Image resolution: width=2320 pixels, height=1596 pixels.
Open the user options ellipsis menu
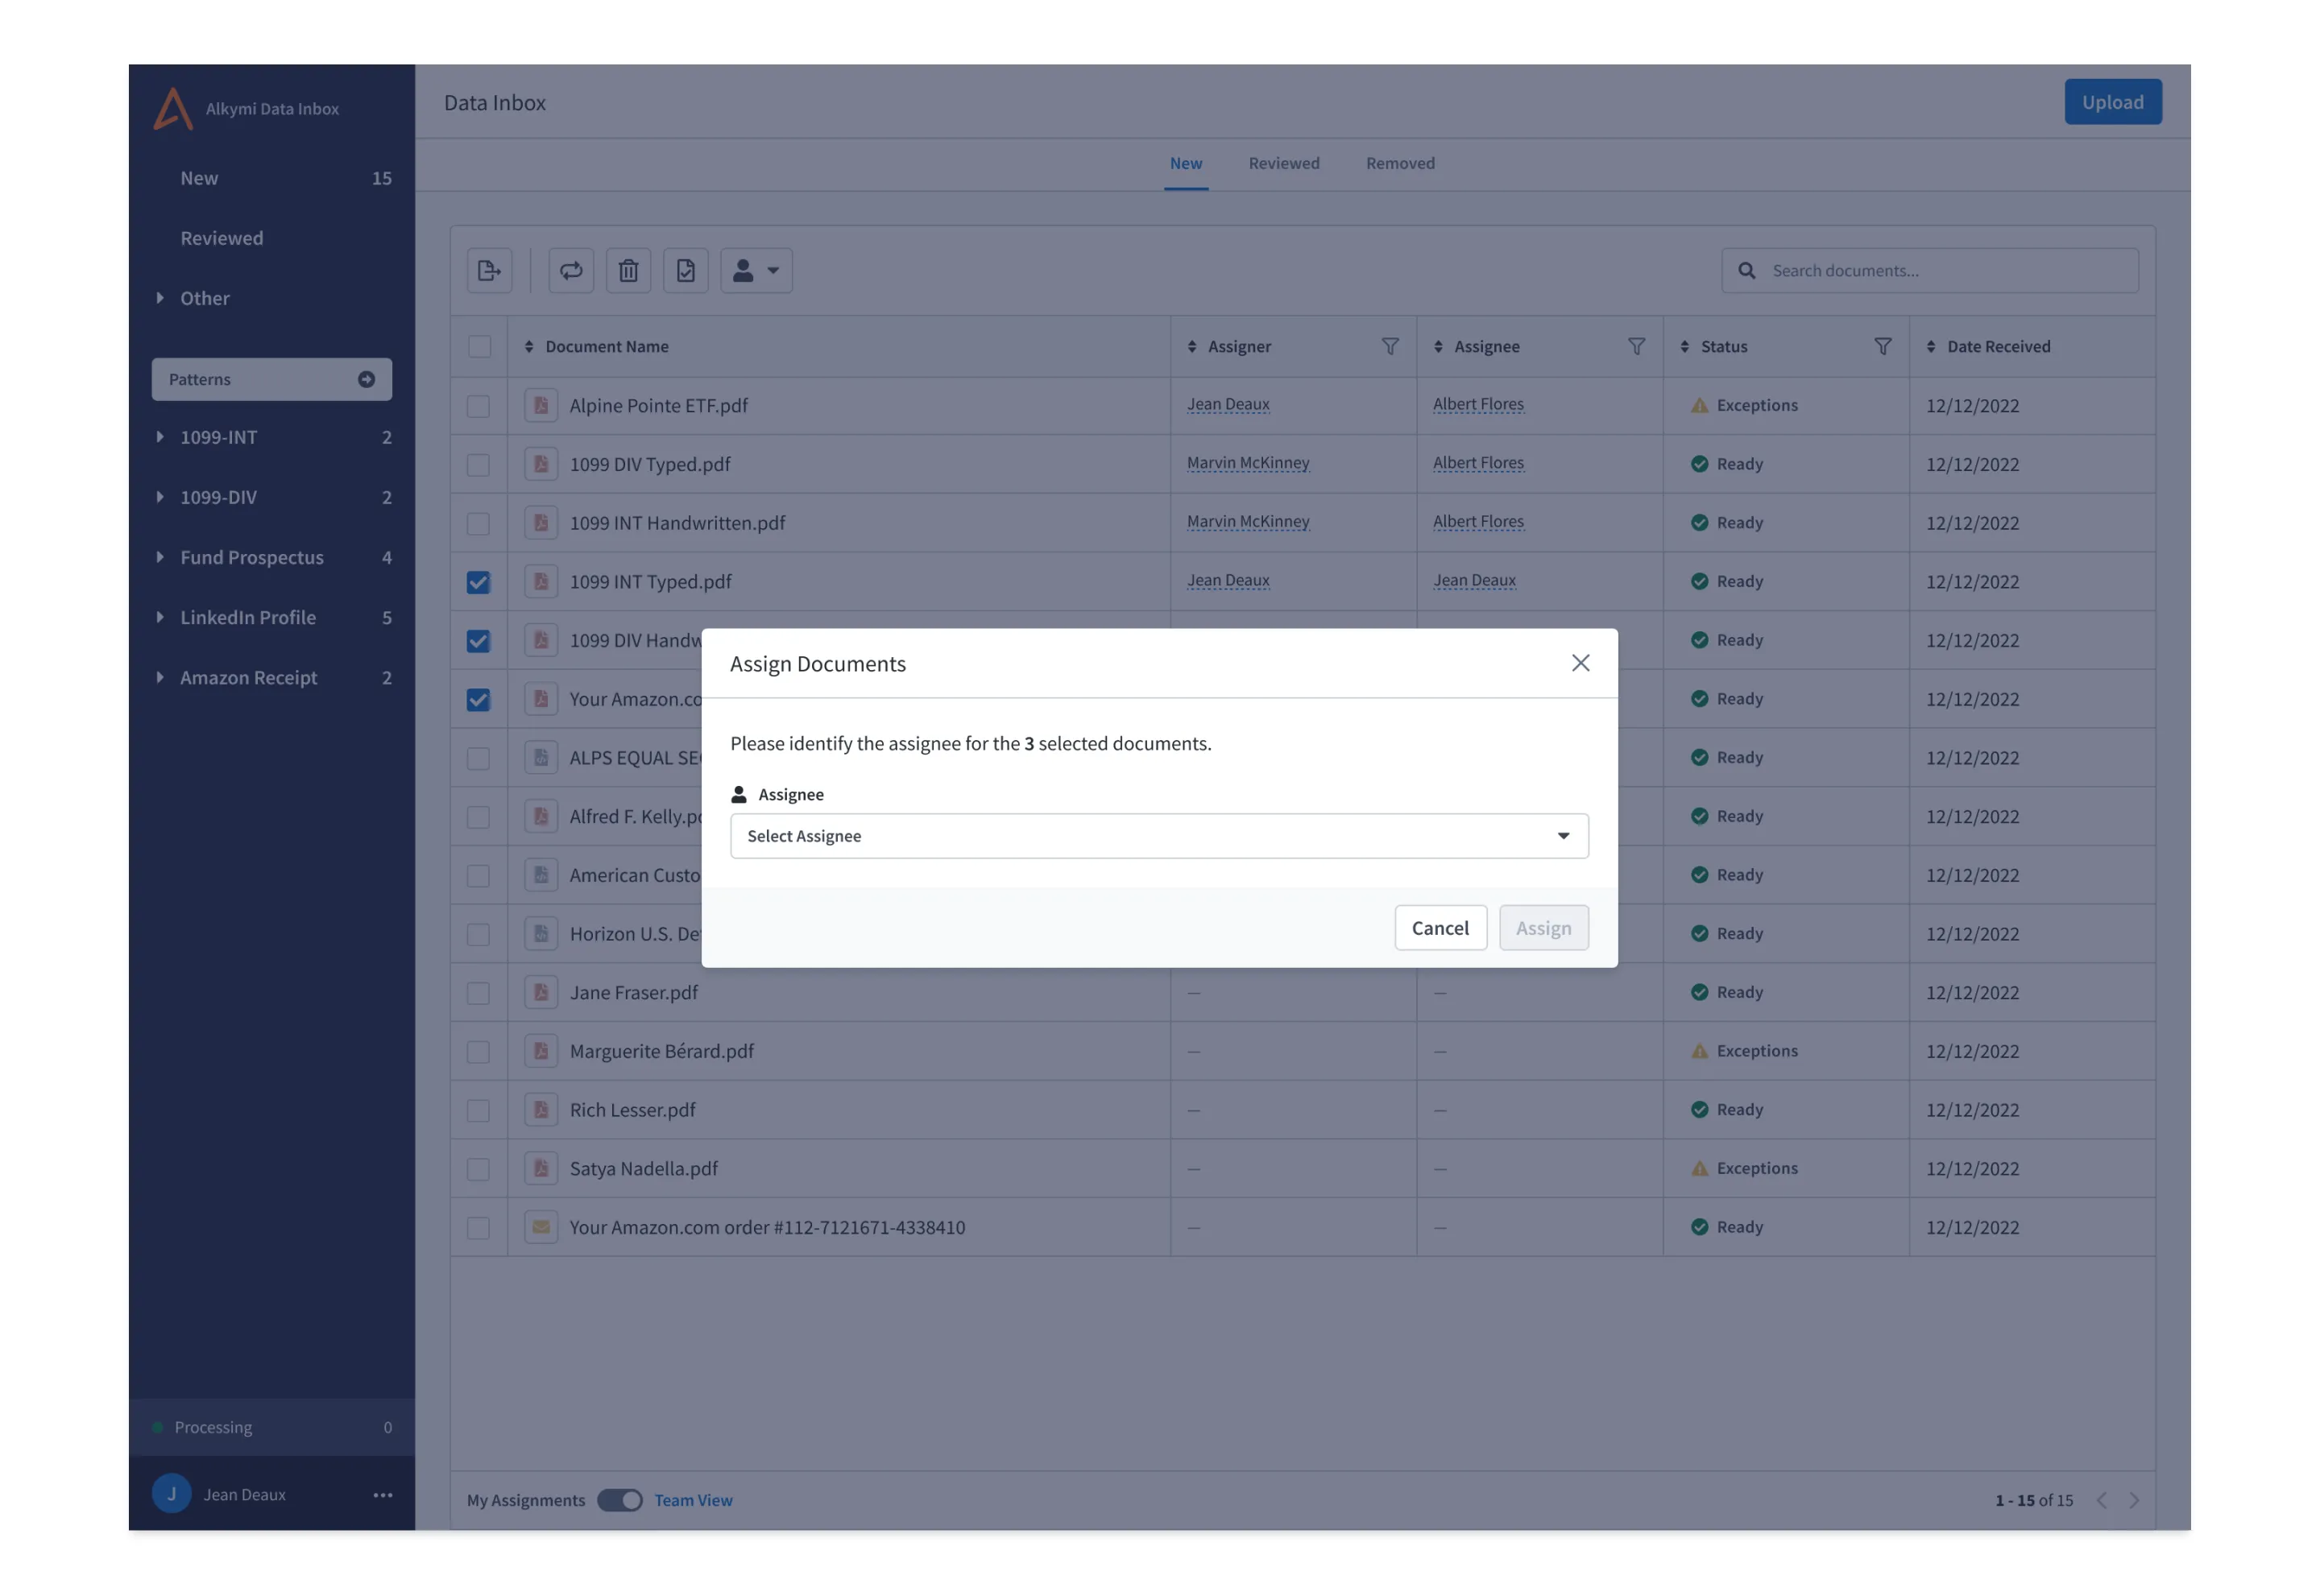[382, 1495]
